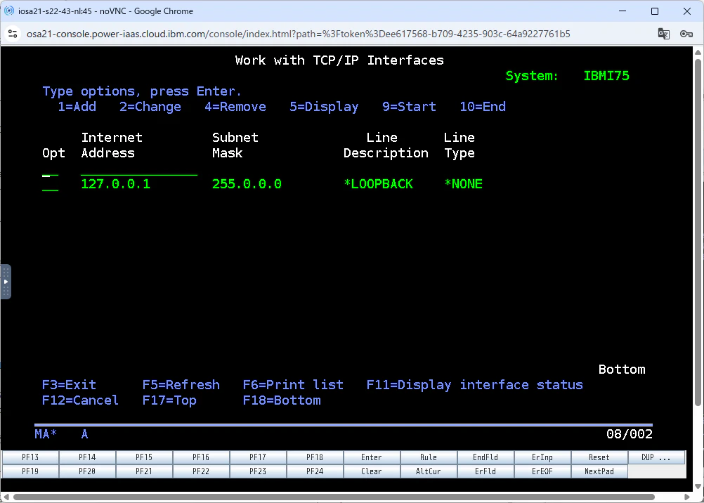Image resolution: width=704 pixels, height=503 pixels.
Task: Click the console URL in the address bar
Action: (x=298, y=34)
